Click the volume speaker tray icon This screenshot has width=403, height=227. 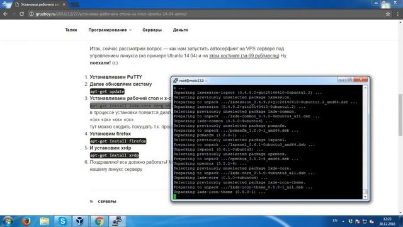click(x=372, y=221)
